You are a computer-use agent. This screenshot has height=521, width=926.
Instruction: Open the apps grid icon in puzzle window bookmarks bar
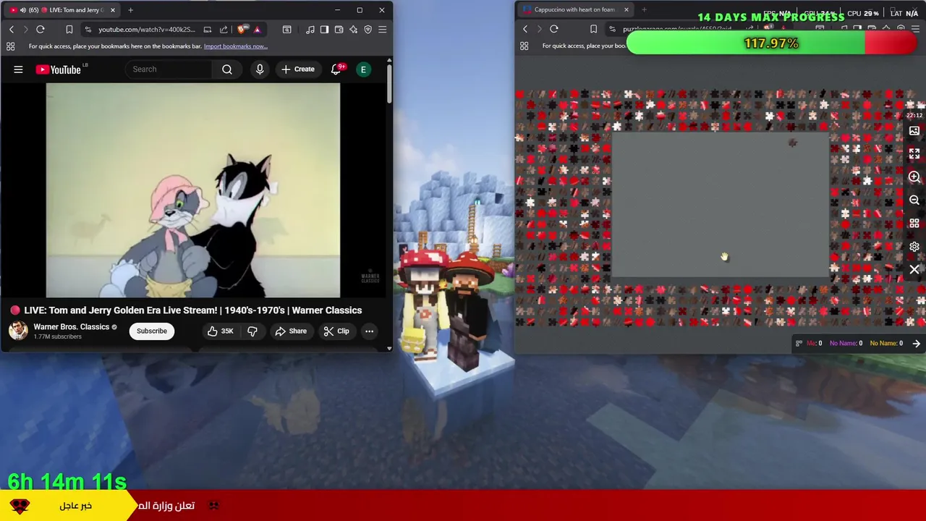pos(524,46)
